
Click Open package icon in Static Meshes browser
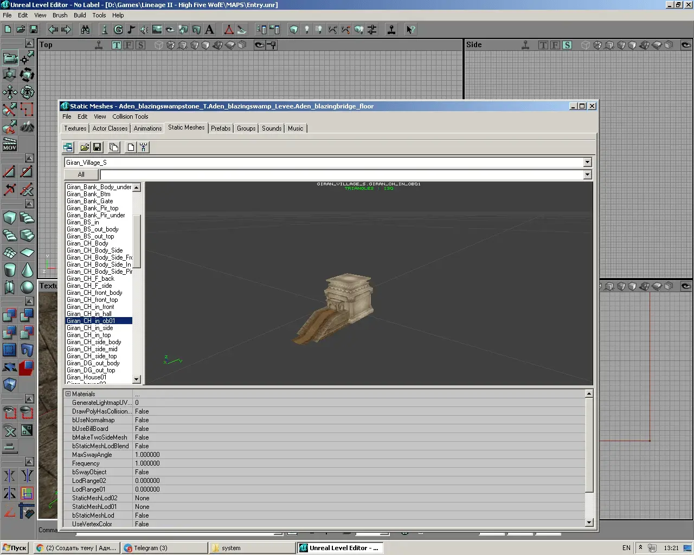(x=84, y=147)
